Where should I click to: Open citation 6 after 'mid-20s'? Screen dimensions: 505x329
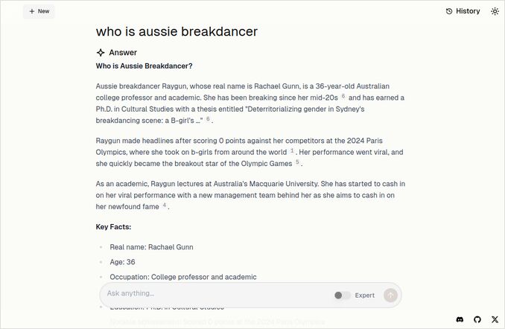click(343, 96)
